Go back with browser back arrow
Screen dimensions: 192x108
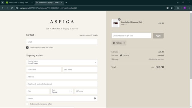[3, 8]
